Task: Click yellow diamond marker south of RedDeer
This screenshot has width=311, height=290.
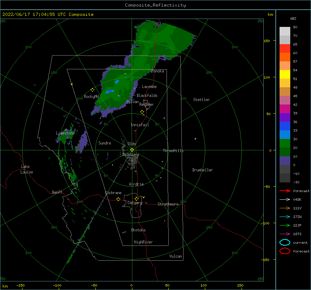Action: [142, 112]
